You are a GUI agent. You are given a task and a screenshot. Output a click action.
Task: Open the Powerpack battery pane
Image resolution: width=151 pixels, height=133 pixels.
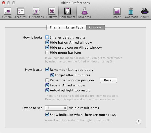(x=131, y=13)
